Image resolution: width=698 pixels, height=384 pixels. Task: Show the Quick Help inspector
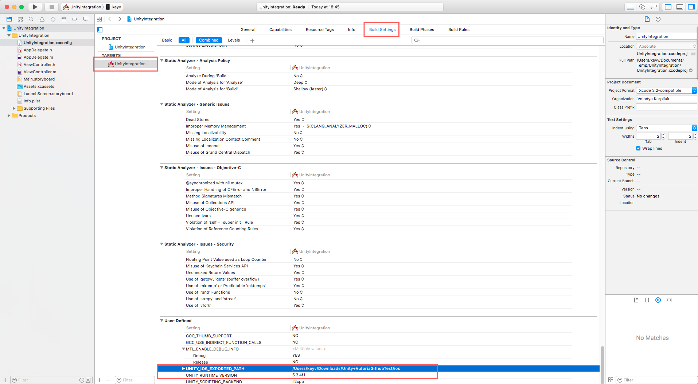point(658,19)
